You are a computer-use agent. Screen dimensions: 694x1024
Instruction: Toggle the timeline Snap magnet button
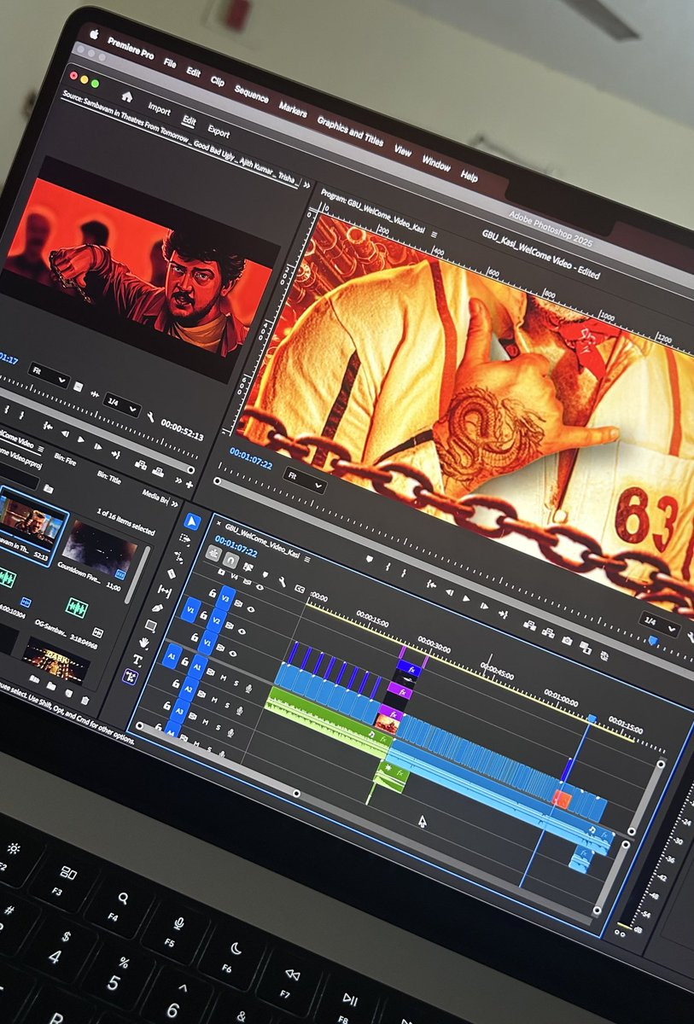point(230,561)
